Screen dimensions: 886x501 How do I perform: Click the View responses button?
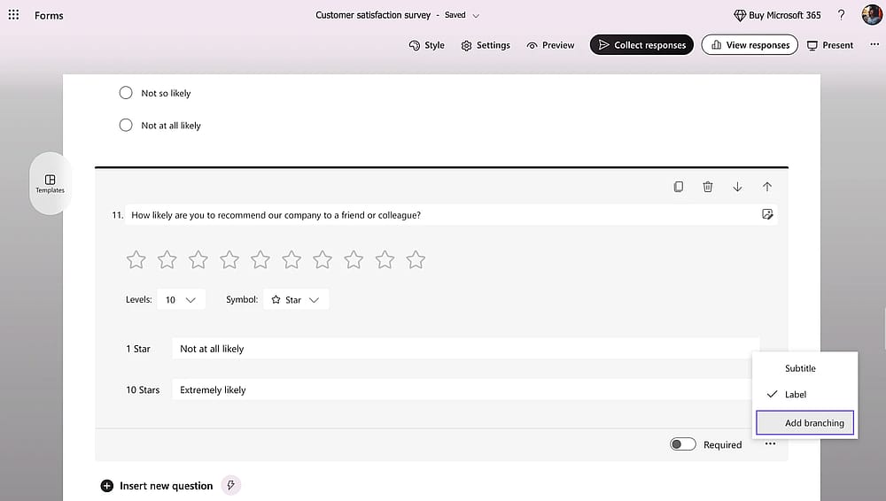coord(750,45)
